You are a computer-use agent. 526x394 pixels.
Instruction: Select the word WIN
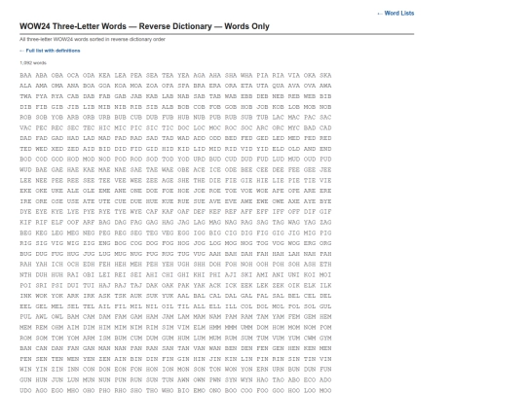(x=25, y=370)
